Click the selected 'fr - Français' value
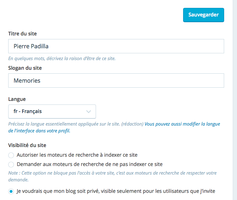237x200 pixels. 28,111
